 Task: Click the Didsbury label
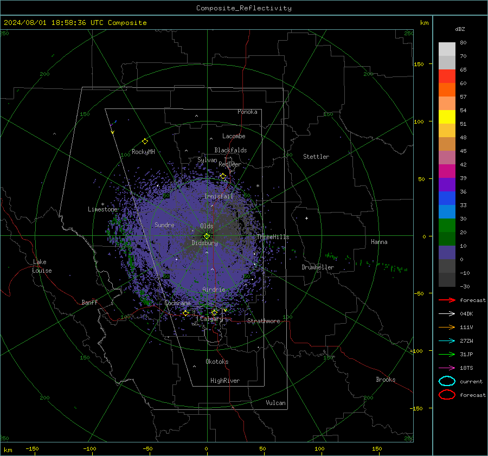[205, 243]
